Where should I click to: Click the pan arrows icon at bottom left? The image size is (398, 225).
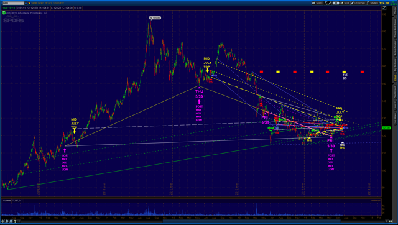coord(2,221)
